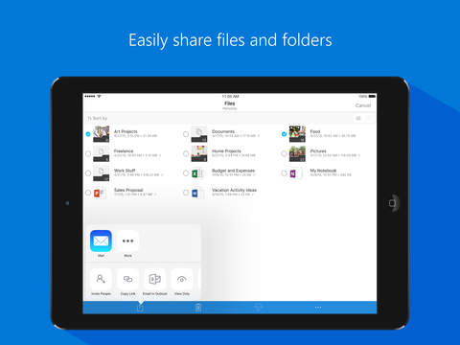Select the Documents folder checkbox
460x345 pixels.
coord(186,134)
